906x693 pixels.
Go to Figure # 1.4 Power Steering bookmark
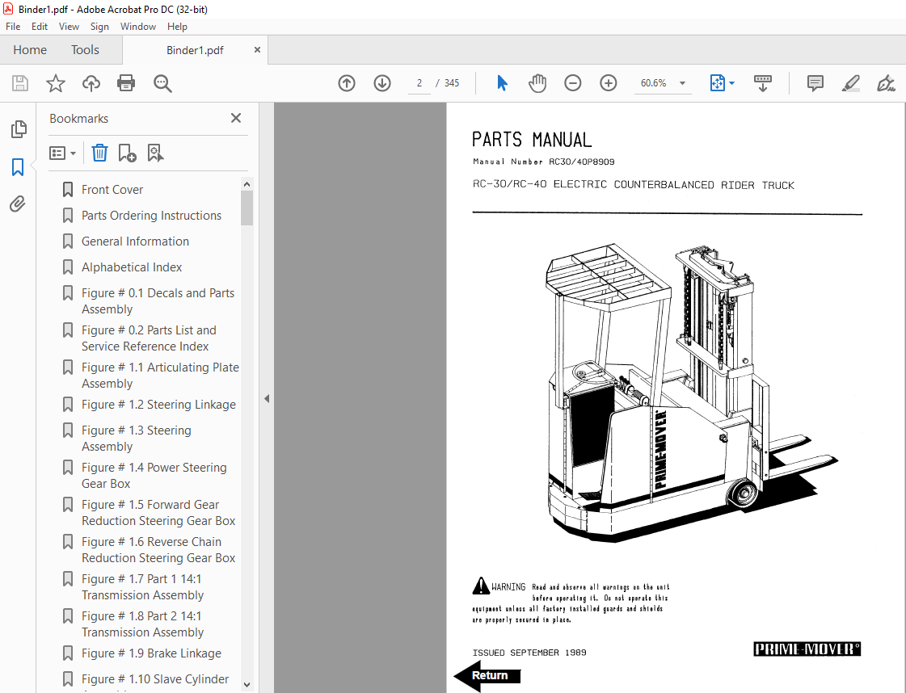click(x=154, y=475)
